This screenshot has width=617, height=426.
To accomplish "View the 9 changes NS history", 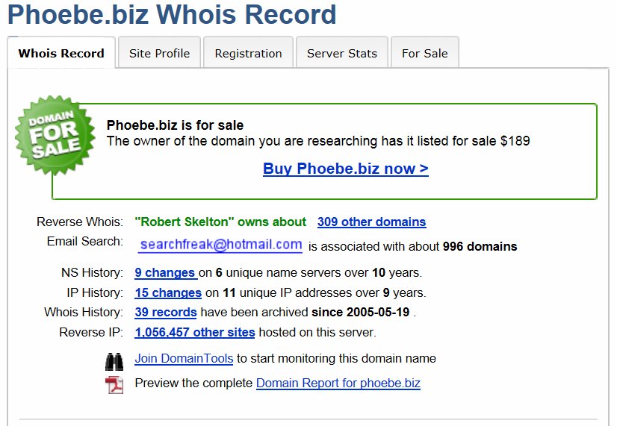I will click(x=166, y=272).
